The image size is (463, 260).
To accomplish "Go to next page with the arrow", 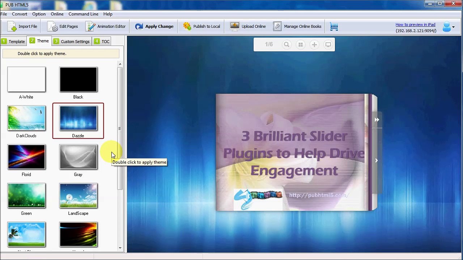I will coord(376,160).
